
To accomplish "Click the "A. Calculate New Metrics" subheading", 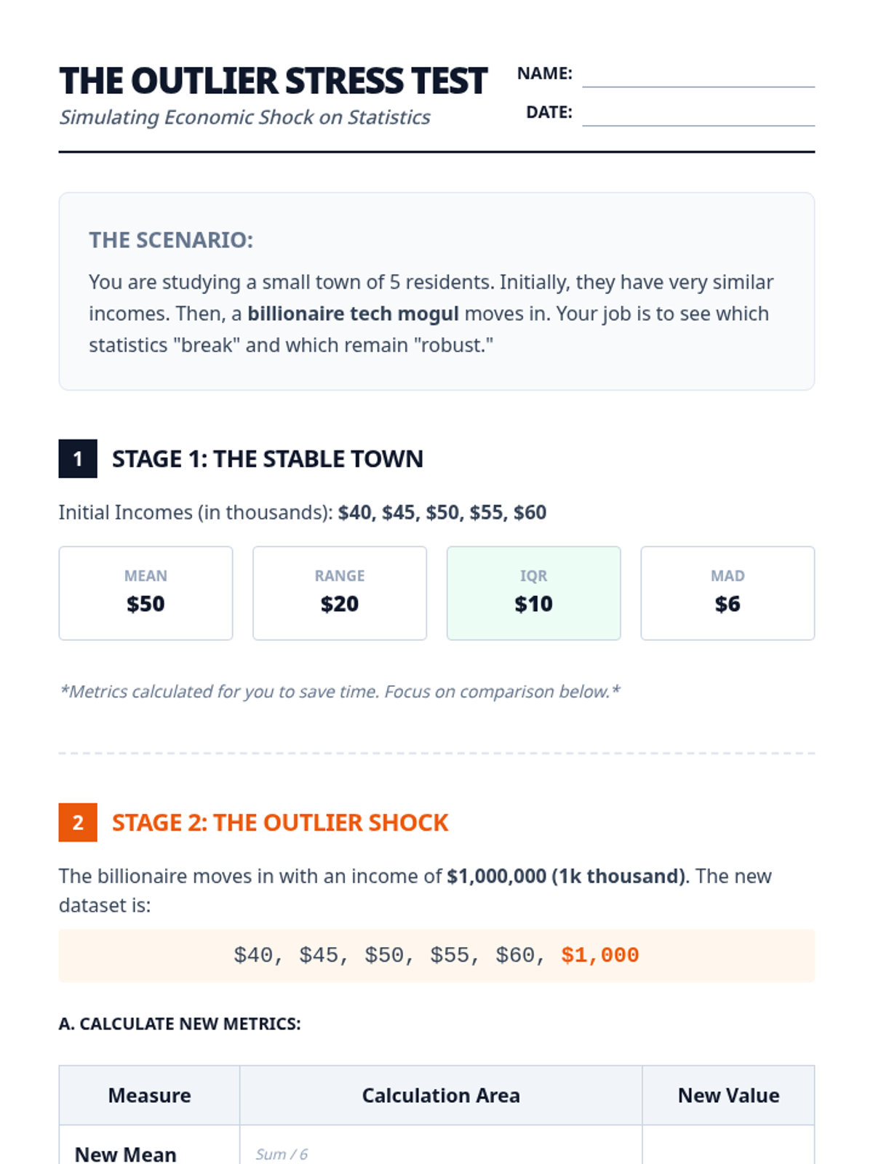I will click(x=180, y=1024).
